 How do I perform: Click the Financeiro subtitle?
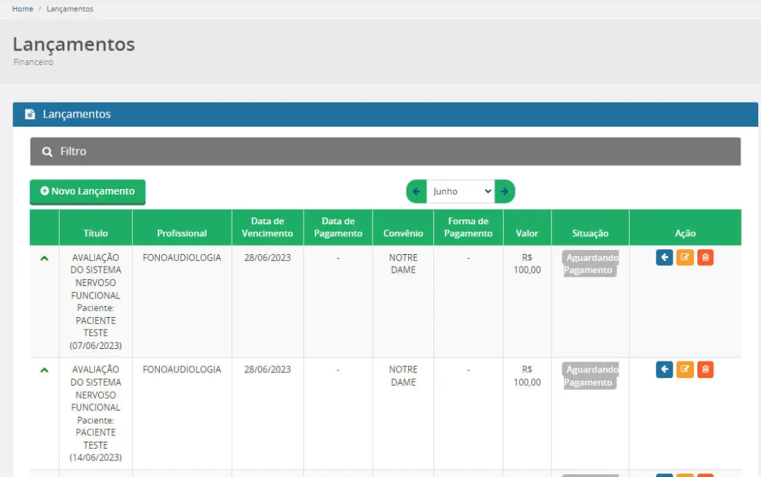(33, 62)
